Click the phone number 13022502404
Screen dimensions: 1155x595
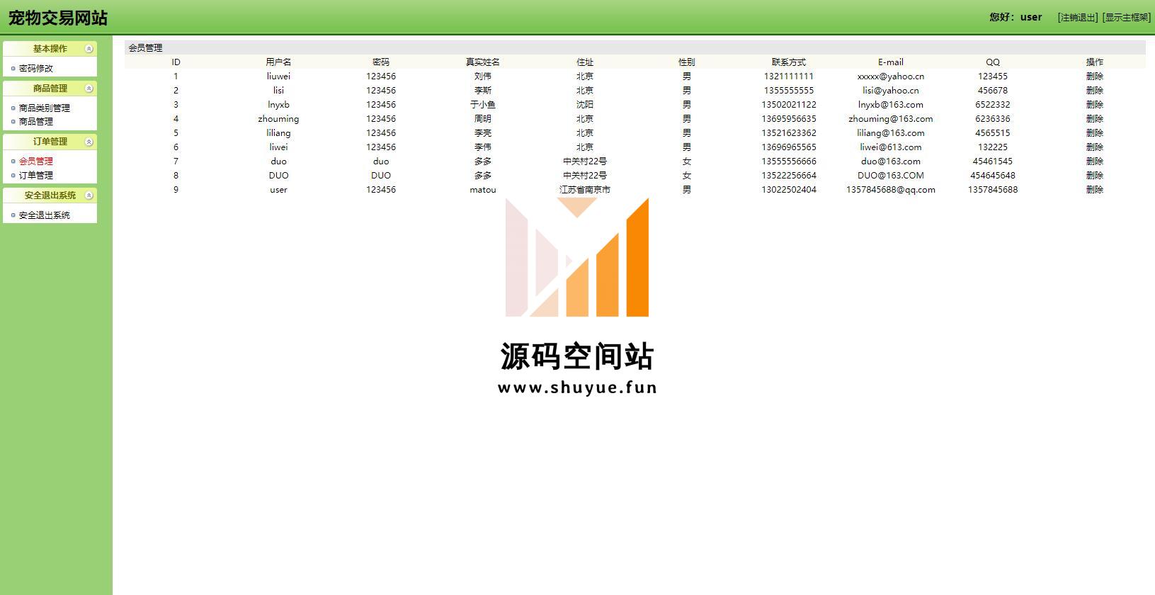789,190
